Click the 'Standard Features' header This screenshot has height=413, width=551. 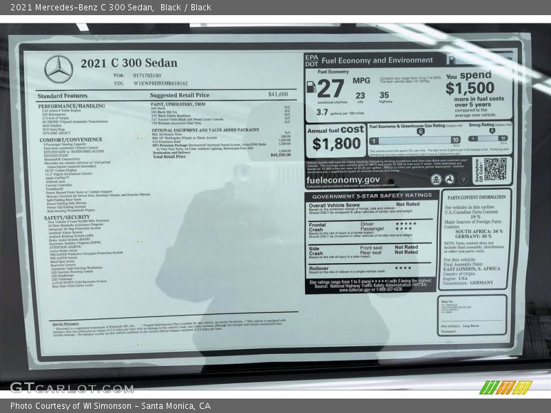(x=62, y=96)
